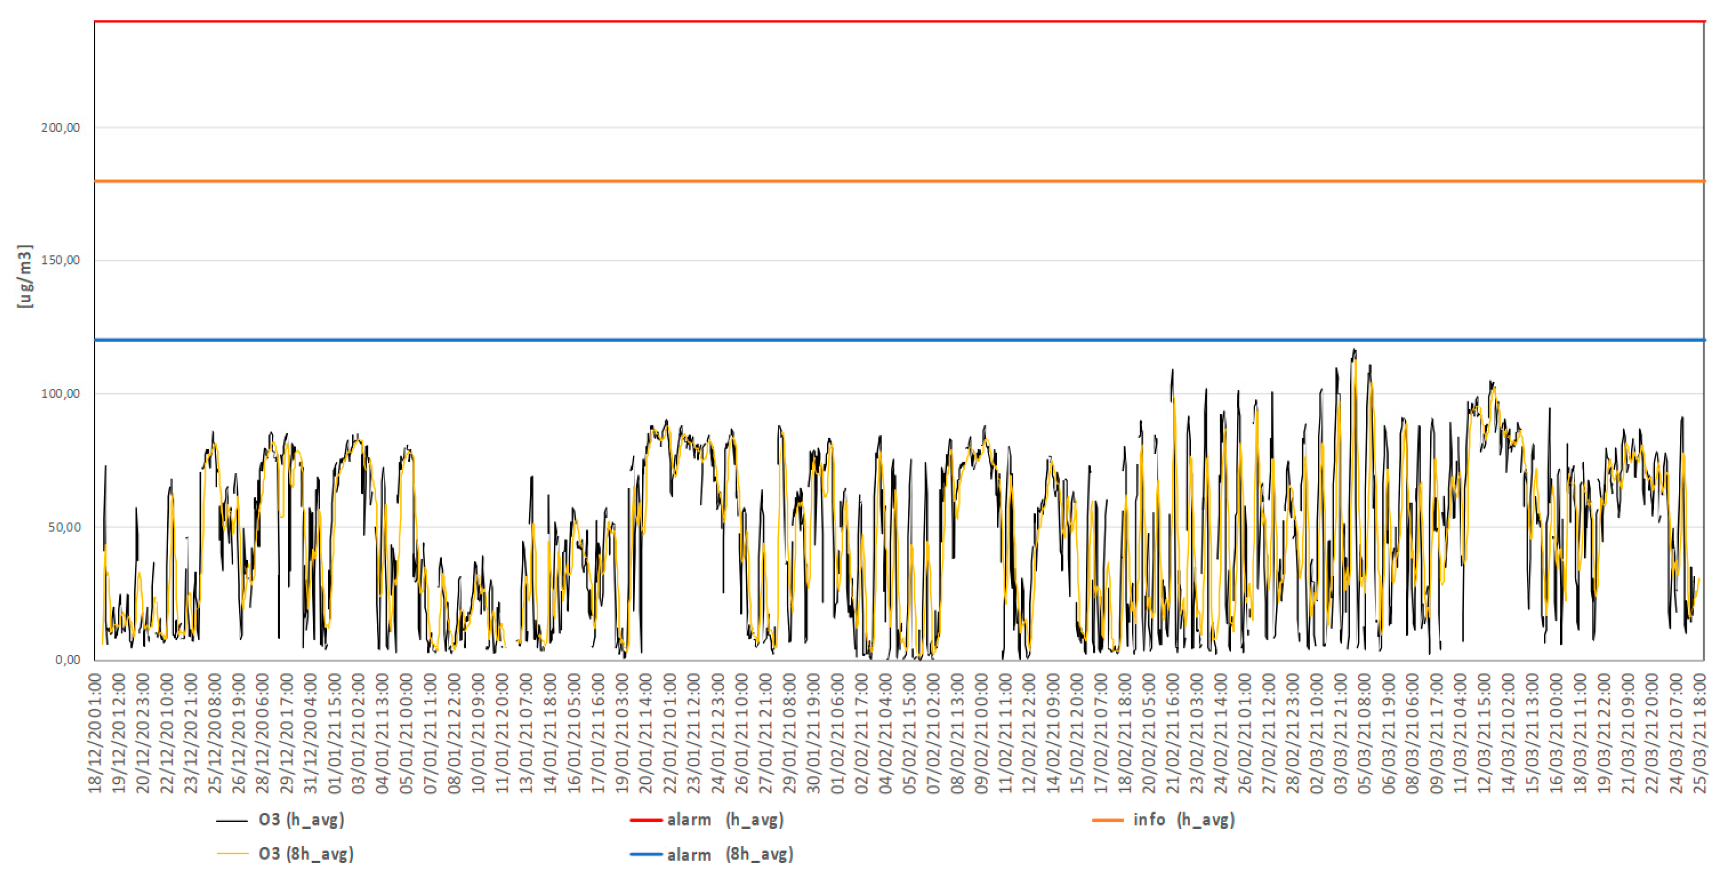Click the 100,00 y-axis tick label

[60, 393]
